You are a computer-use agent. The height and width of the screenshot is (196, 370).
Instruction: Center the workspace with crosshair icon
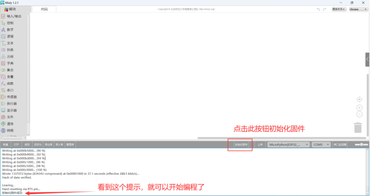pos(359,100)
